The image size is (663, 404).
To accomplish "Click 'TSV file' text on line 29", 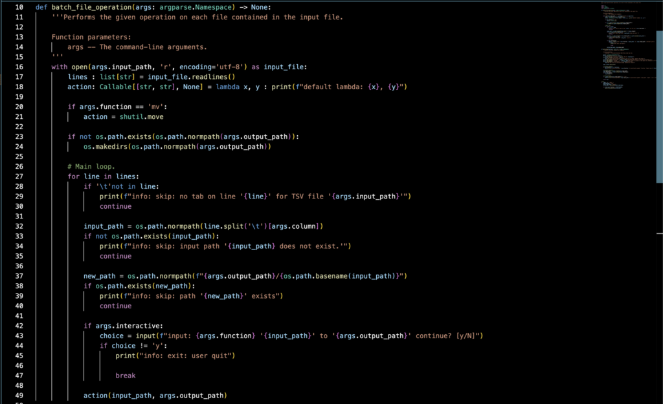I will click(x=308, y=197).
